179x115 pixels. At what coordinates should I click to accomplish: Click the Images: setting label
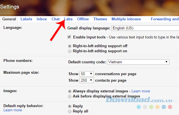click(10, 91)
